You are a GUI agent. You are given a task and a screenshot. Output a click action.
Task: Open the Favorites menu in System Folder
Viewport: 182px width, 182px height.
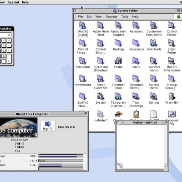(x=111, y=16)
